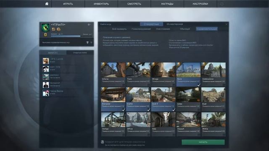This screenshot has width=269, height=151.
Task: Click the Militia map thumbnail
Action: pos(214,120)
